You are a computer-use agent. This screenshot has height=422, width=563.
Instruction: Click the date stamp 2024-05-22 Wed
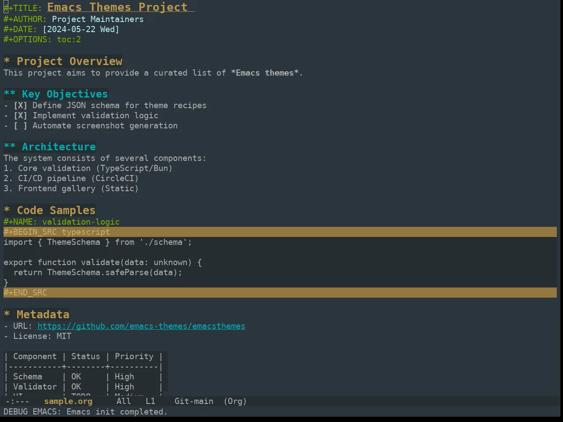point(81,29)
